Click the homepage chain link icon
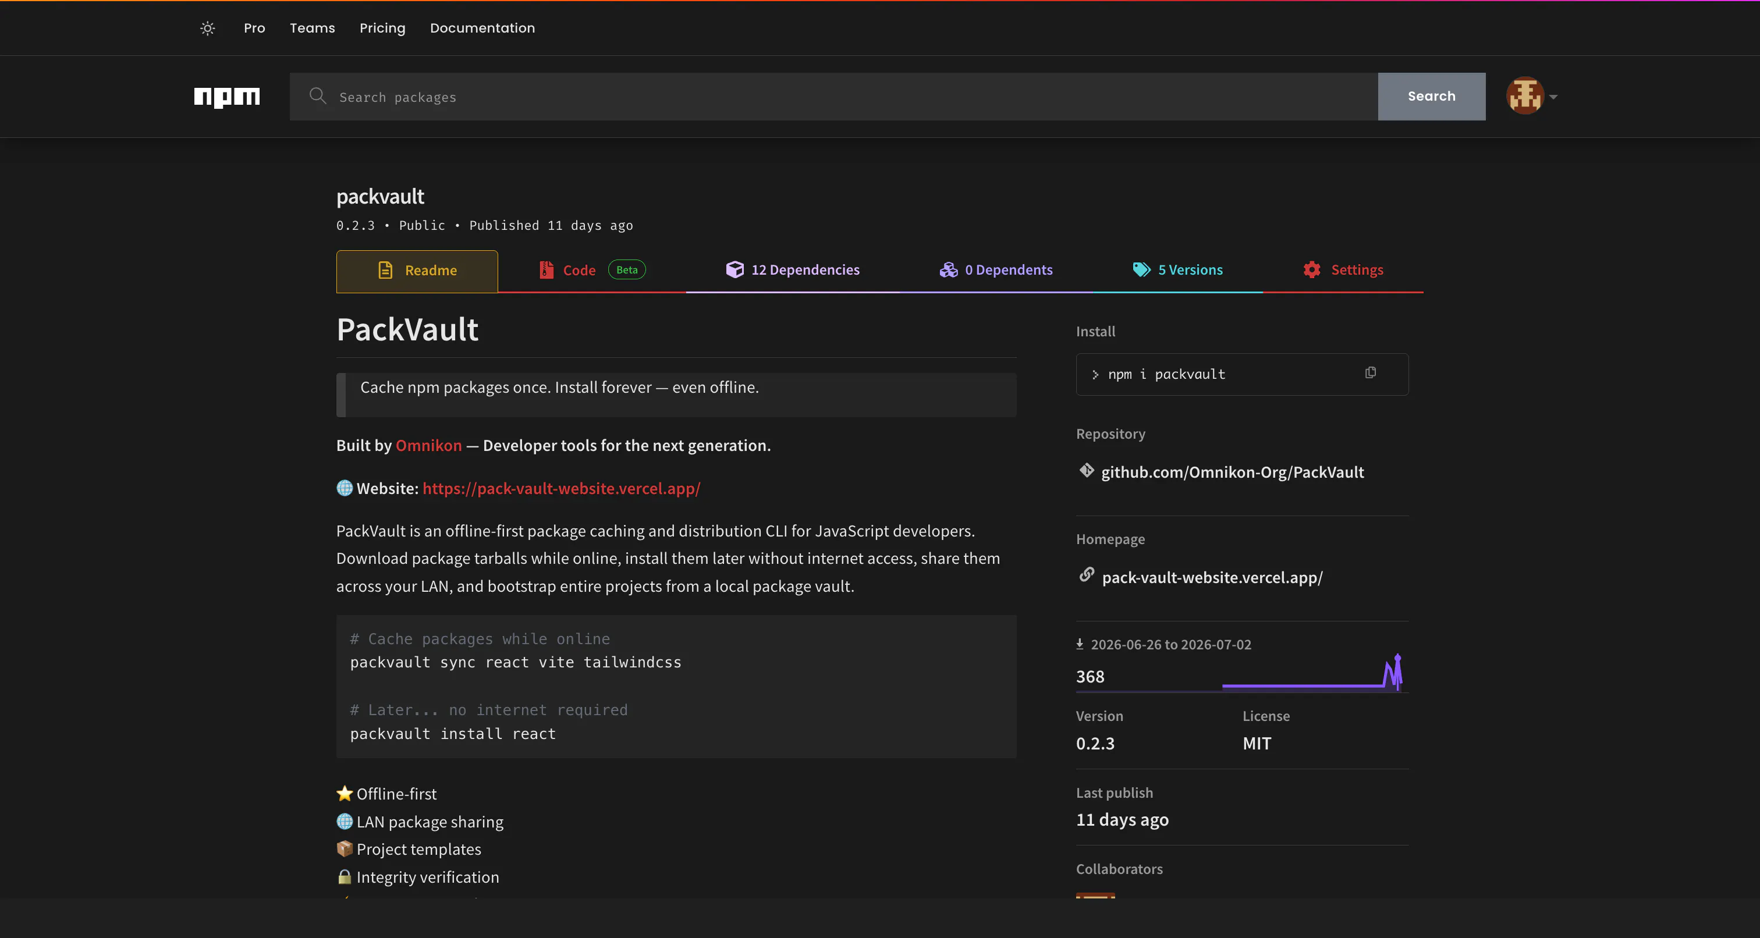 tap(1087, 575)
